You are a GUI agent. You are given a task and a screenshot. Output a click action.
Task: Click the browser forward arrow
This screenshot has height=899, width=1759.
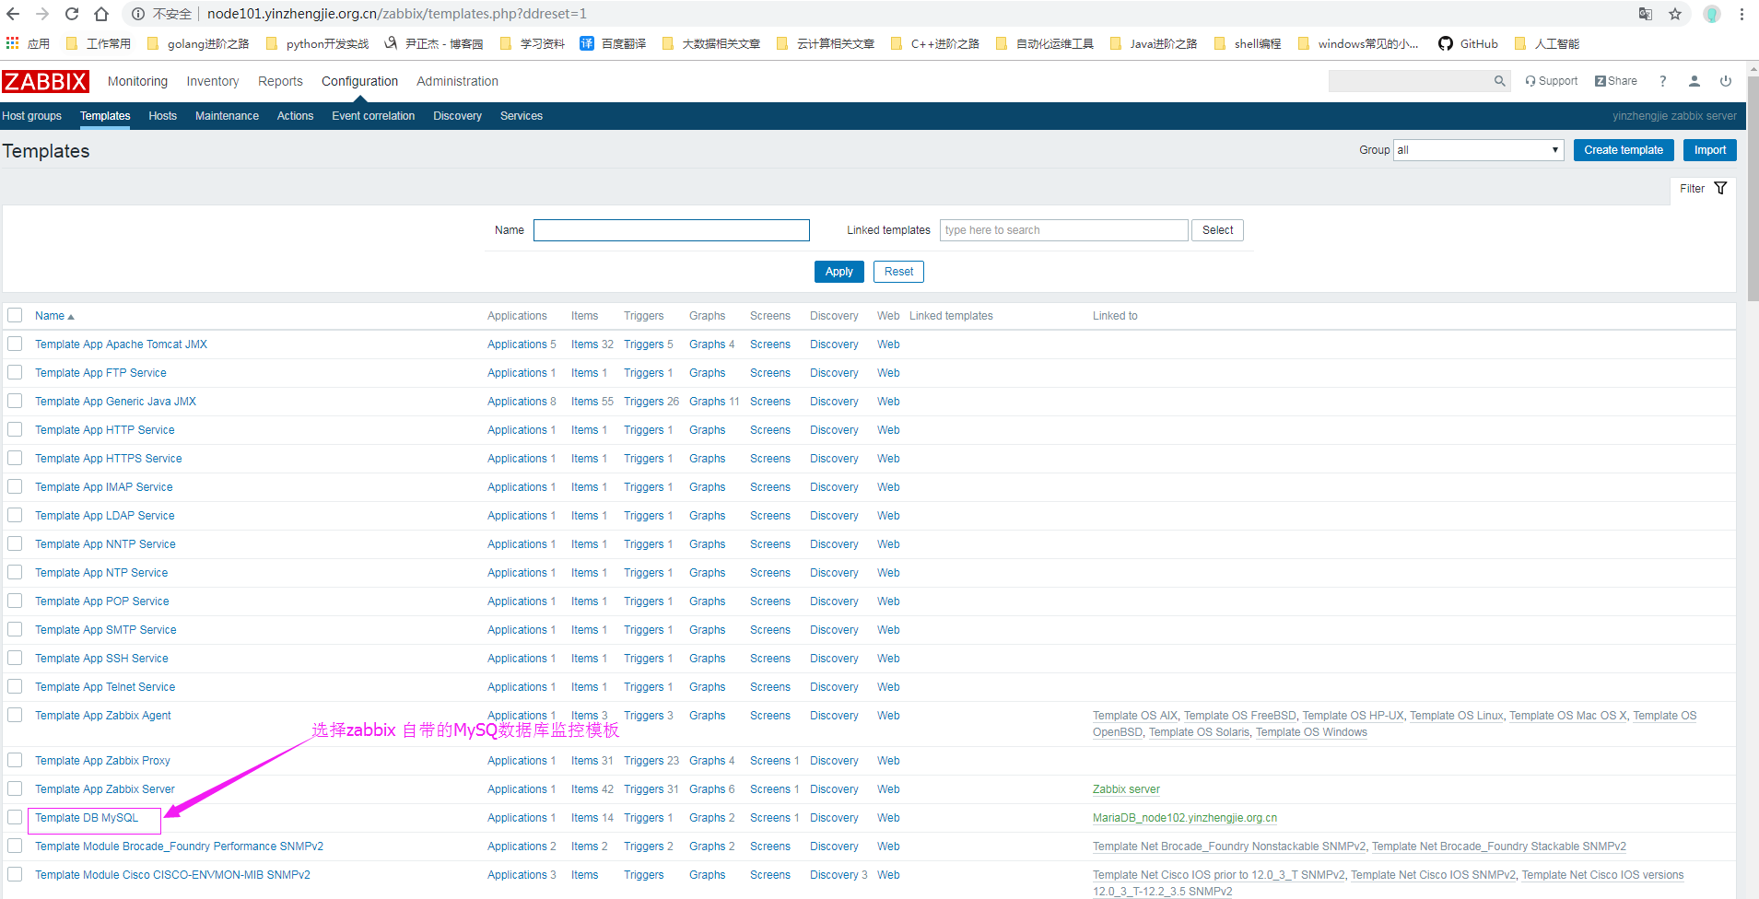point(42,14)
